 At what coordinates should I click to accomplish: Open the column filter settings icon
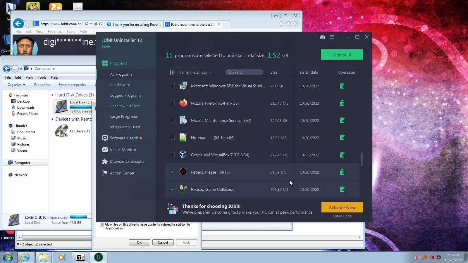coord(172,72)
